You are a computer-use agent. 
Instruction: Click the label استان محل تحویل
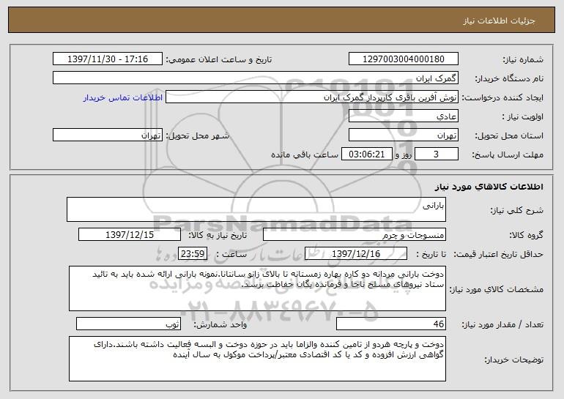[x=509, y=135]
